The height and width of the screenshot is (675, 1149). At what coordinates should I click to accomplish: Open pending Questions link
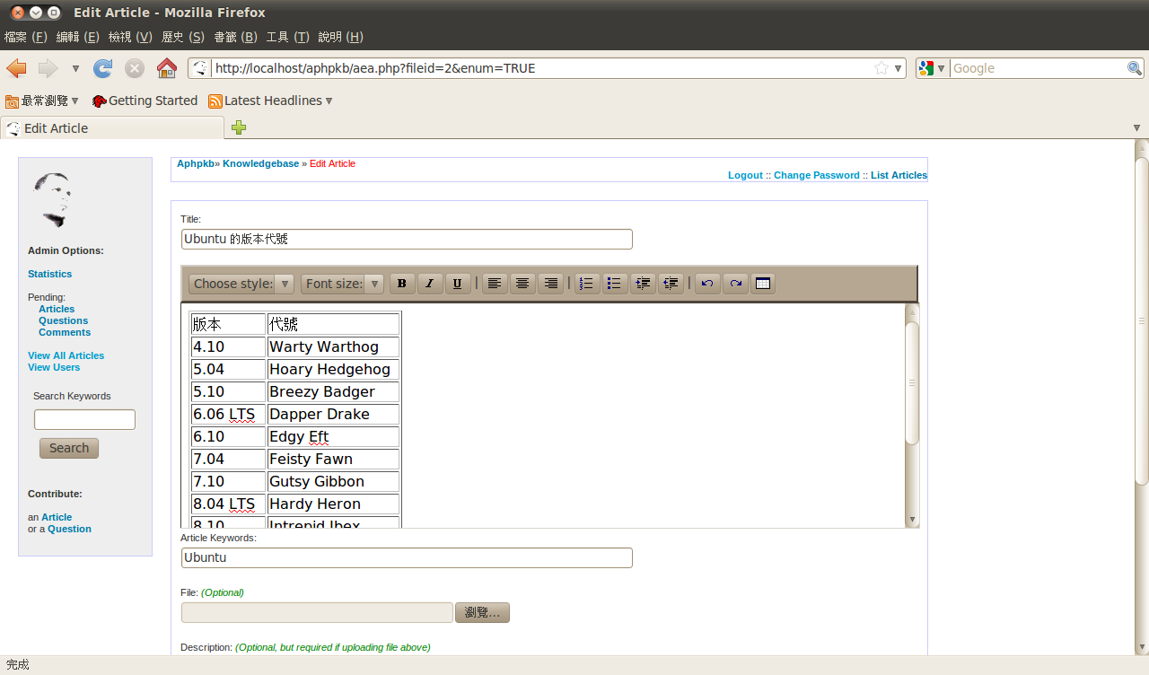pyautogui.click(x=63, y=320)
